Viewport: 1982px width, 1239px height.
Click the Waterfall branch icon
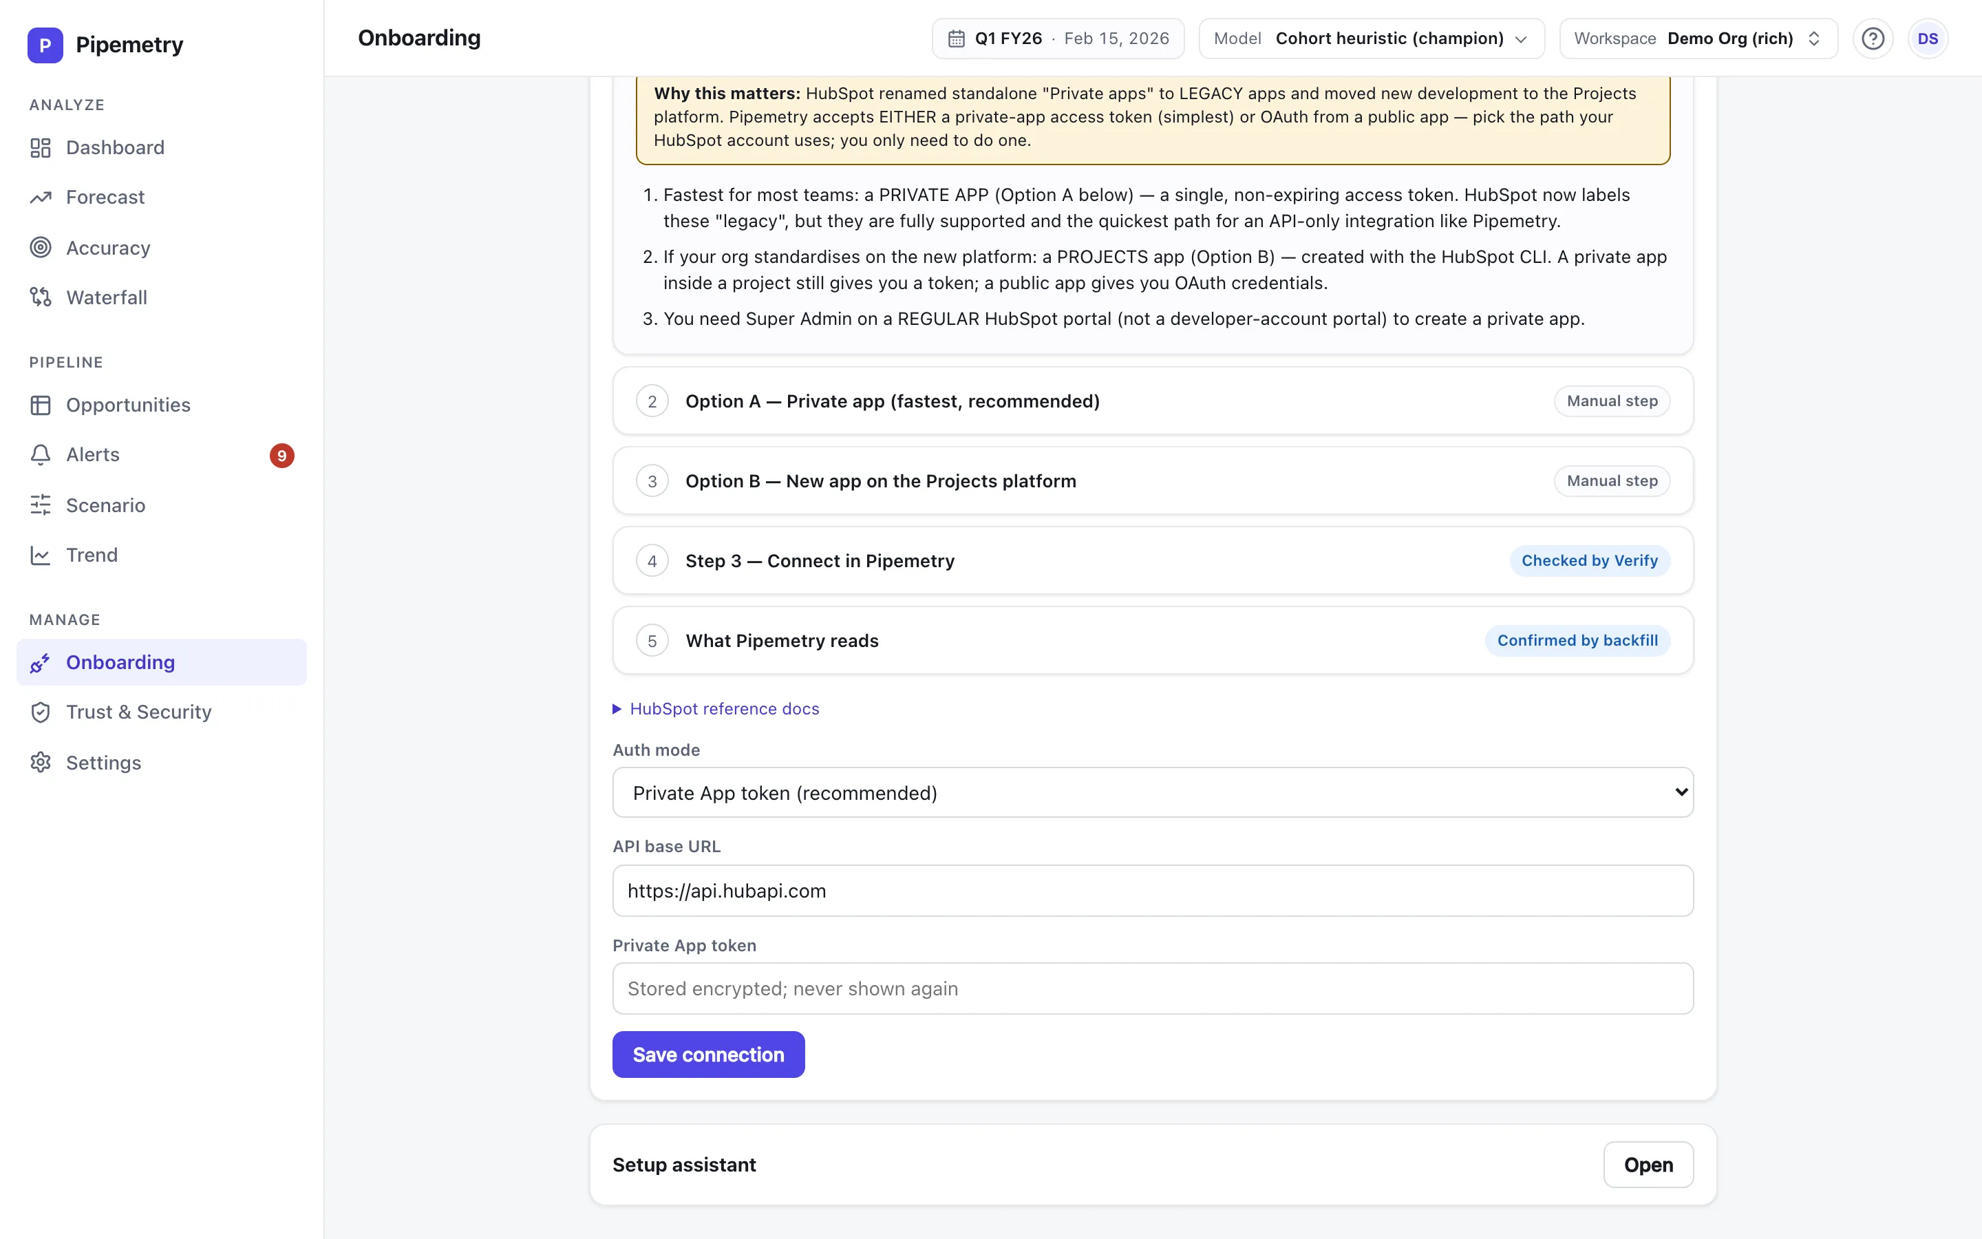coord(40,297)
